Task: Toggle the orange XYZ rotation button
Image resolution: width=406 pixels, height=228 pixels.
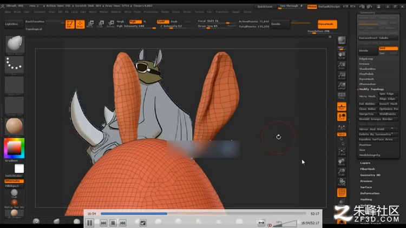Action: [x=342, y=135]
